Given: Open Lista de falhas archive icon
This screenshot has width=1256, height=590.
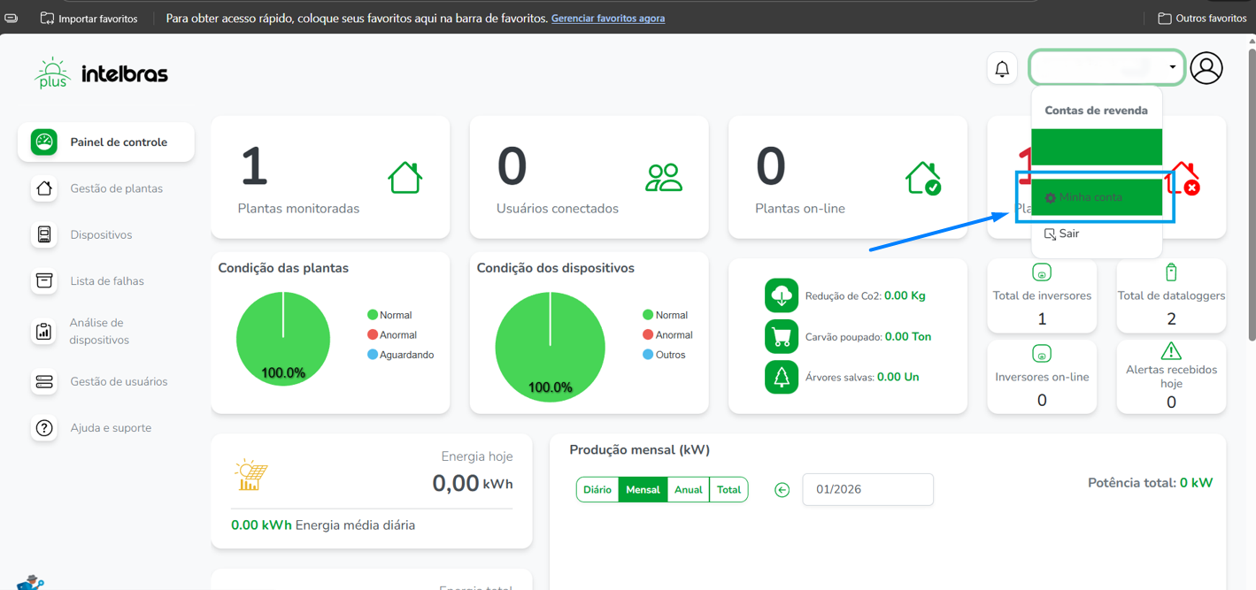Looking at the screenshot, I should point(44,280).
